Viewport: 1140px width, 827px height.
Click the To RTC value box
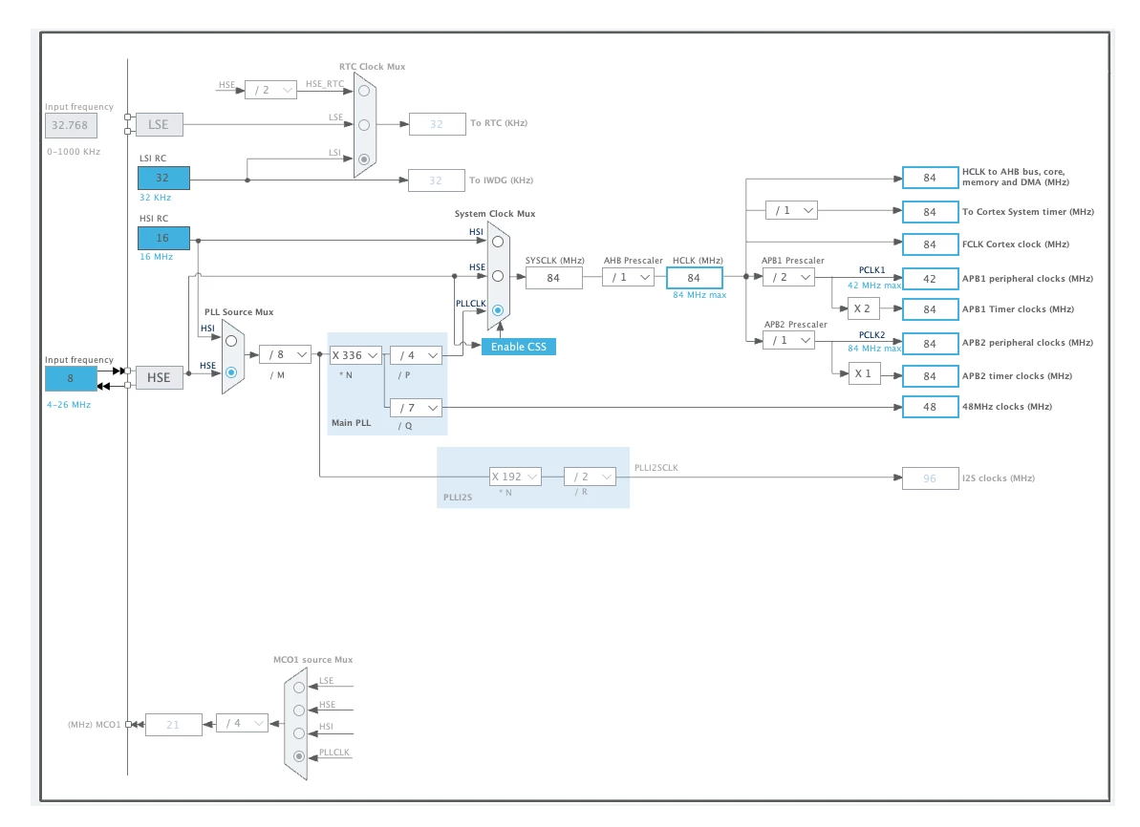[x=437, y=124]
